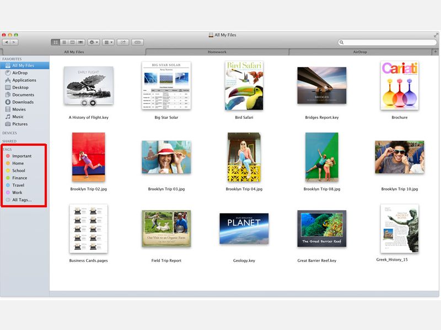Image resolution: width=441 pixels, height=330 pixels.
Task: Filter by the yellow School tag
Action: 19,170
